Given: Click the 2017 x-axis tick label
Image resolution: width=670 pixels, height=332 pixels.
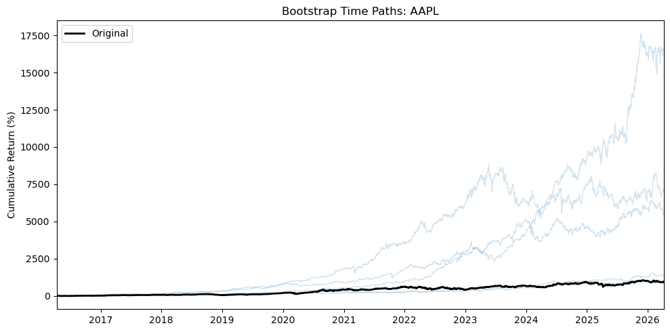Looking at the screenshot, I should click(x=101, y=318).
